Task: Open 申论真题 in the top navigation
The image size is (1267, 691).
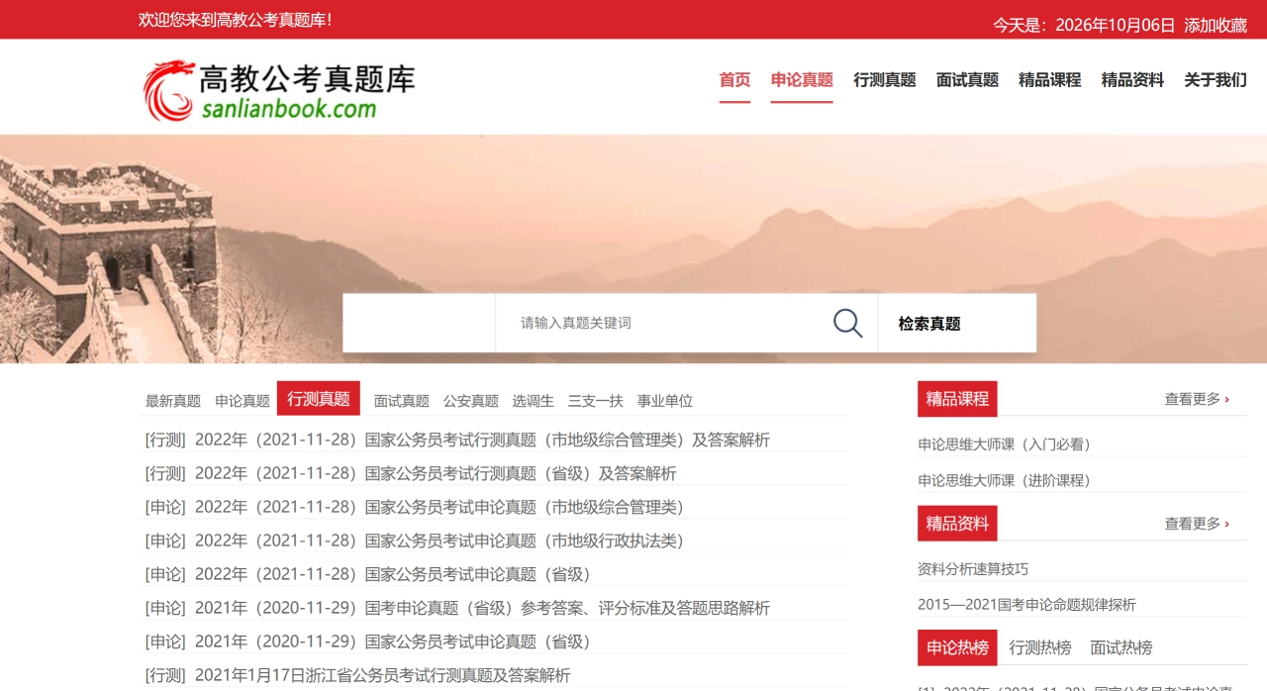Action: tap(802, 80)
